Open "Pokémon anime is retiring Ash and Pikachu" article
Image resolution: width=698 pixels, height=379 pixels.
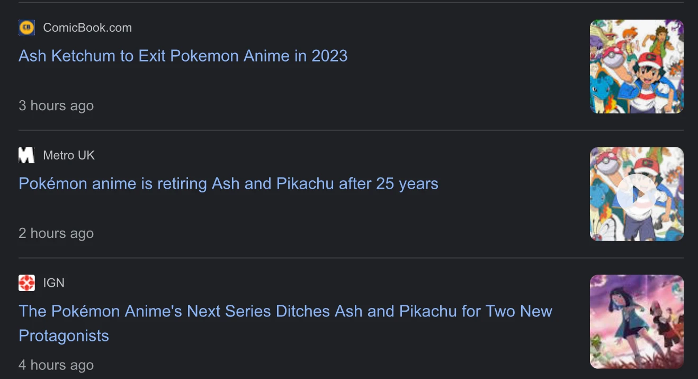(x=228, y=183)
